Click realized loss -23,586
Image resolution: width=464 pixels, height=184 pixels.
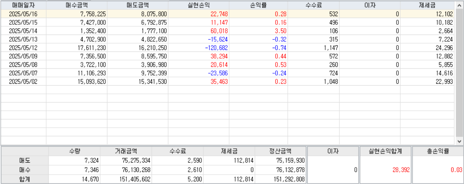(218, 73)
